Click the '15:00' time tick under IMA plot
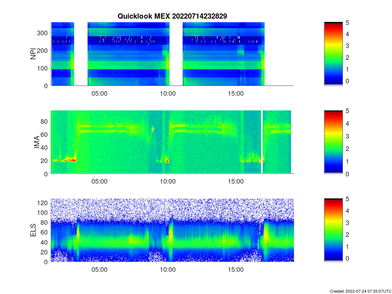The width and height of the screenshot is (392, 294). tap(236, 182)
